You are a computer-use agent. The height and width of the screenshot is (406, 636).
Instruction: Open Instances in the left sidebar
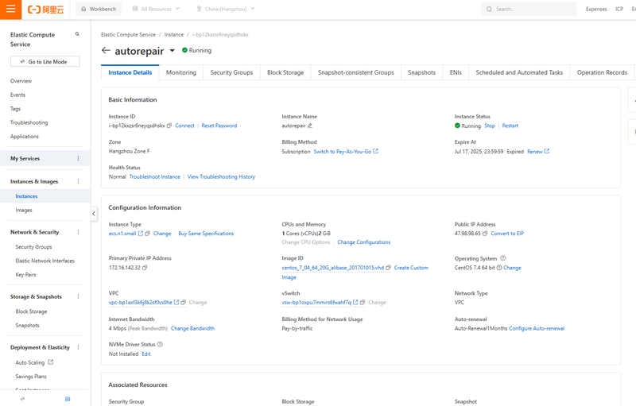(26, 196)
